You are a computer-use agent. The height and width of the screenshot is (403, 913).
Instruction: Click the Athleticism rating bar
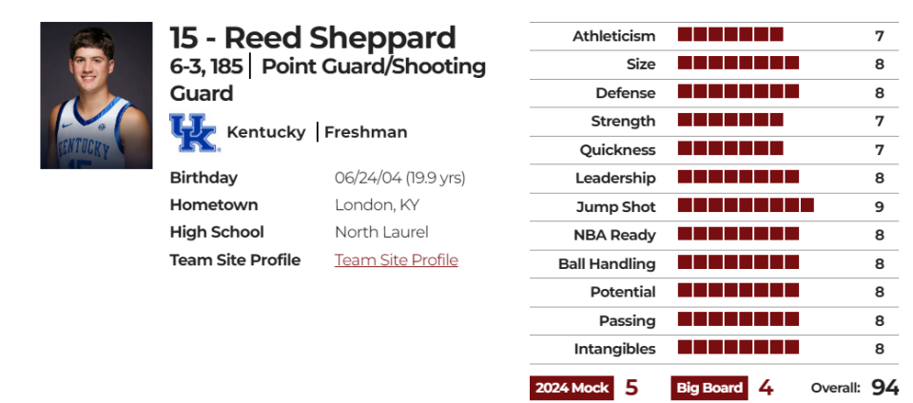pyautogui.click(x=730, y=34)
